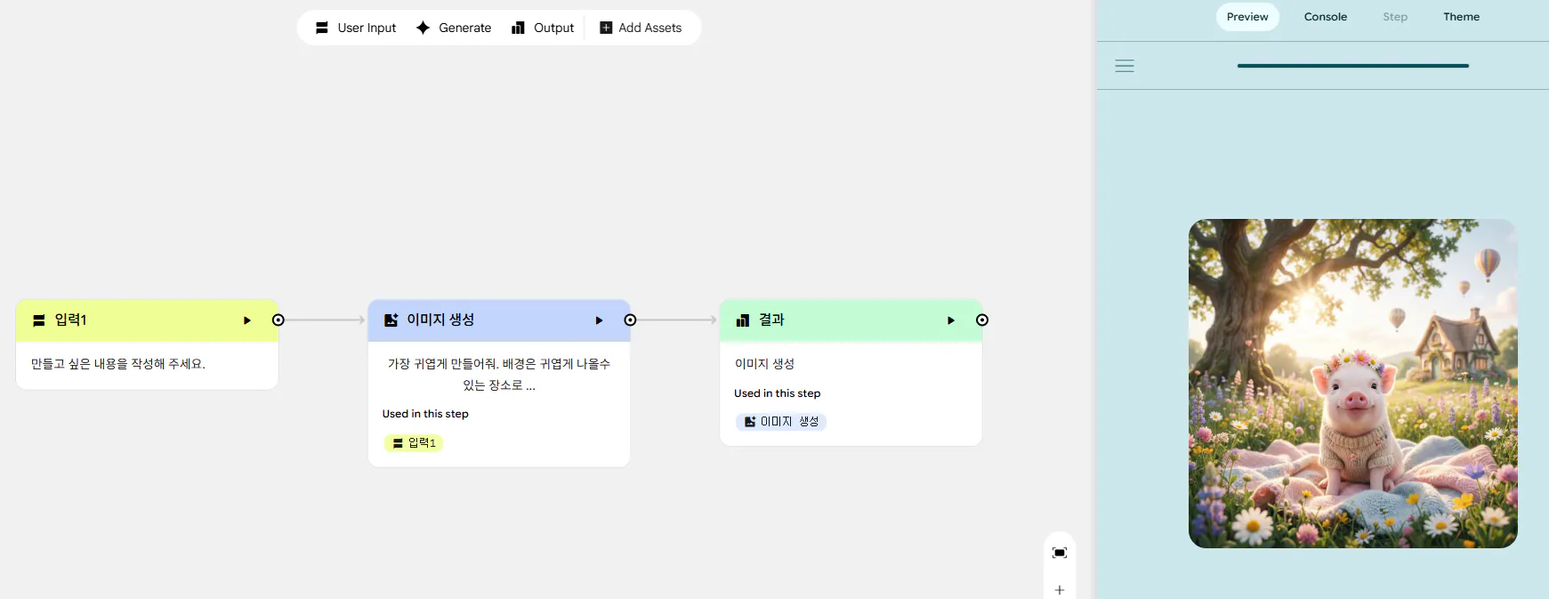
Task: Open the generated piglet image preview
Action: pos(1352,384)
